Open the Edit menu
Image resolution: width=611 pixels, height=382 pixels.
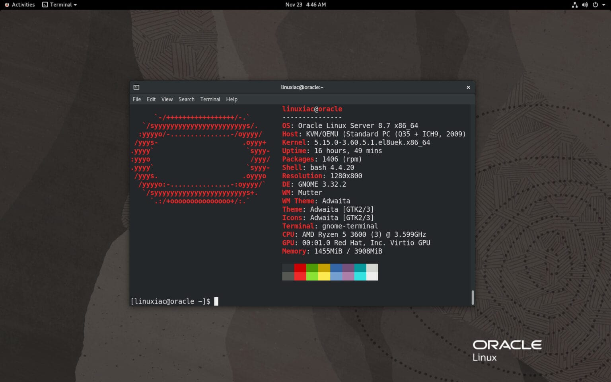pyautogui.click(x=151, y=99)
